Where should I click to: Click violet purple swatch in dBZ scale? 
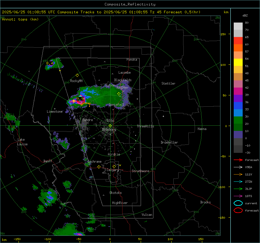coord(238,98)
